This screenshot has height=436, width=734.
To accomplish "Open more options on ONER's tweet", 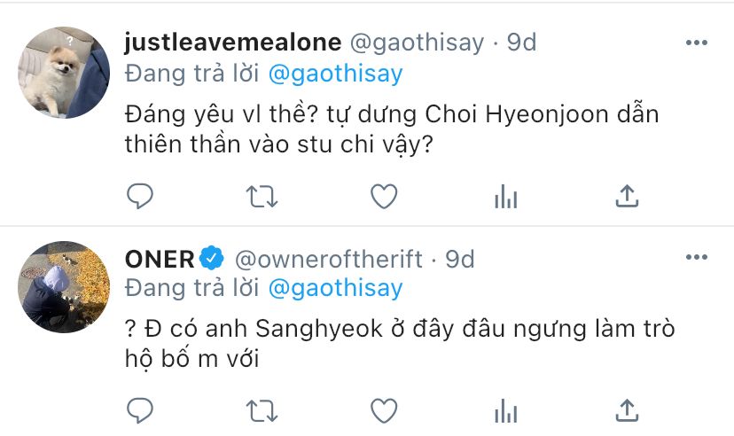I will coord(698,258).
